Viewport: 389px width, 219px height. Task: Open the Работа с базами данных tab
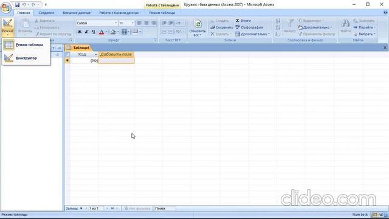pos(119,13)
